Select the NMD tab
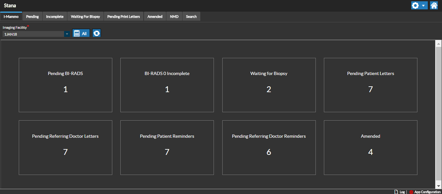This screenshot has width=442, height=194. click(x=174, y=16)
